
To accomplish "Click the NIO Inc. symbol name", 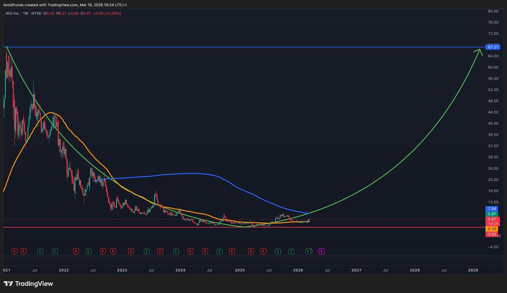I will [12, 14].
